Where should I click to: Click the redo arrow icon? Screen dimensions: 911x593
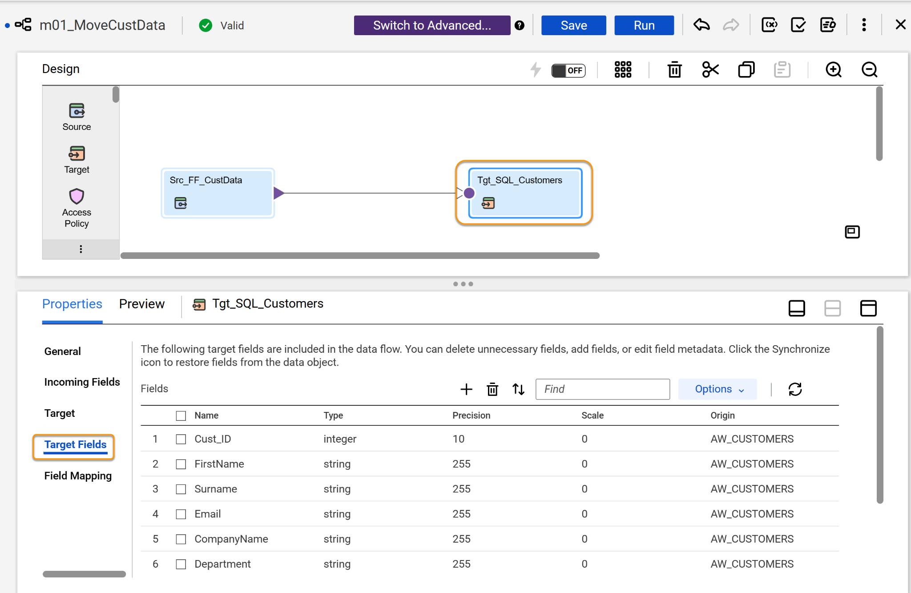[731, 25]
